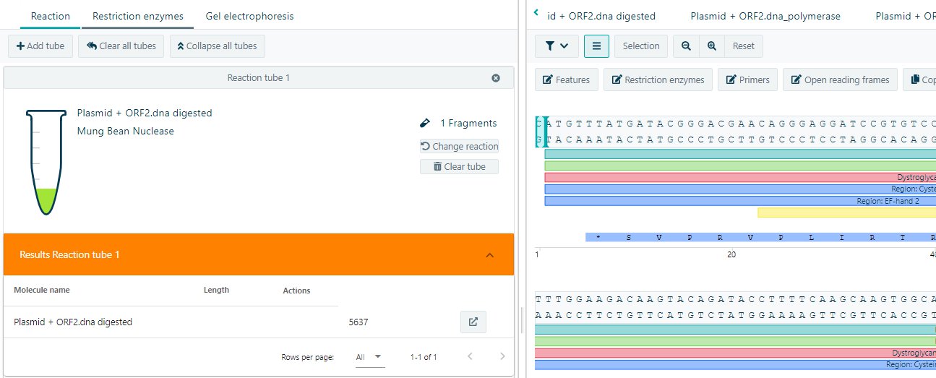Screen dimensions: 936x378
Task: Edit Open reading frames
Action: point(841,80)
